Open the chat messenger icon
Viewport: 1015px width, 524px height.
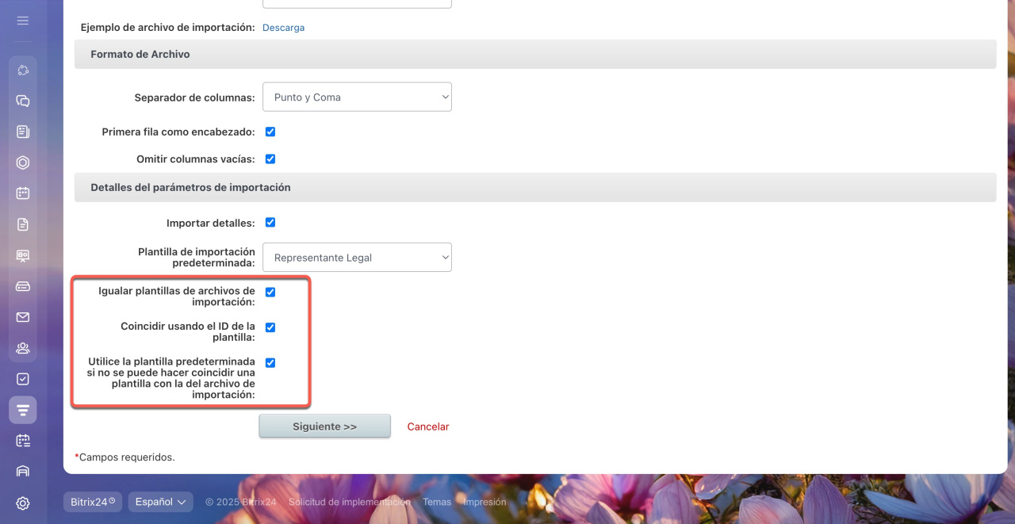tap(22, 101)
